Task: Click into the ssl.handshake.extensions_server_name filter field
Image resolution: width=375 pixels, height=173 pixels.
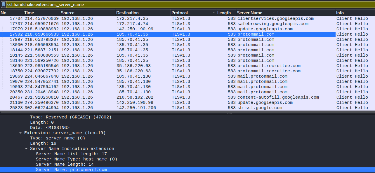Action: coord(190,5)
